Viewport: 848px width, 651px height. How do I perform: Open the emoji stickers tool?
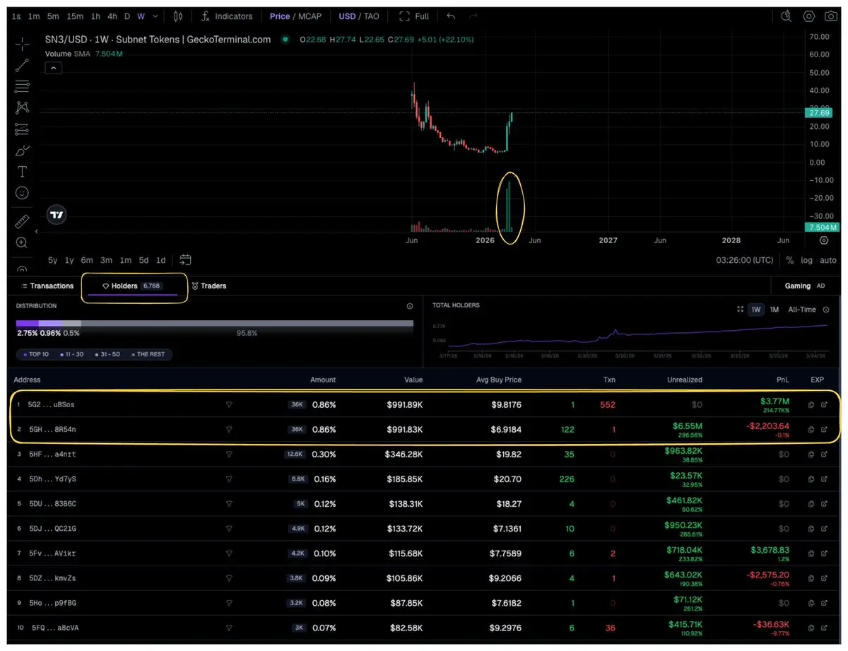pos(22,193)
